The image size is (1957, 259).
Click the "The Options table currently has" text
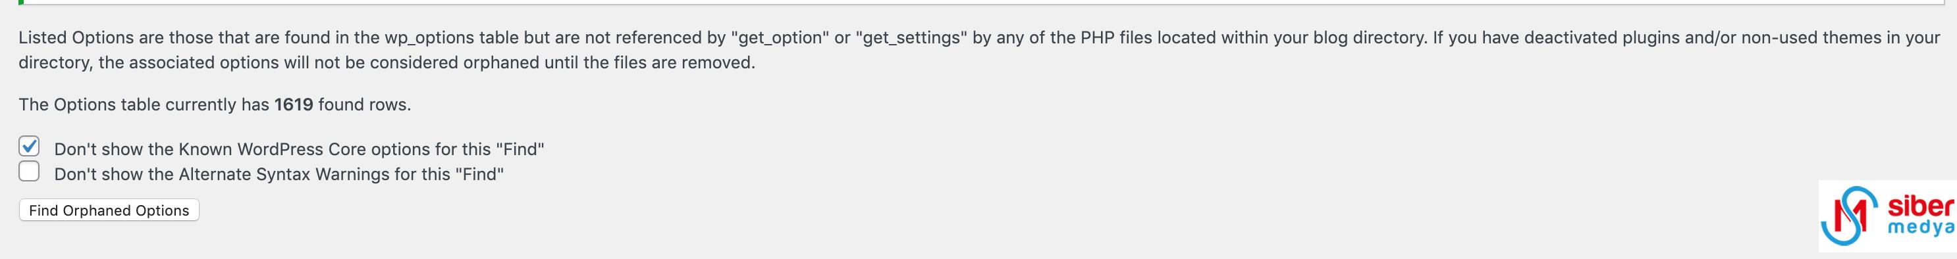coord(144,105)
